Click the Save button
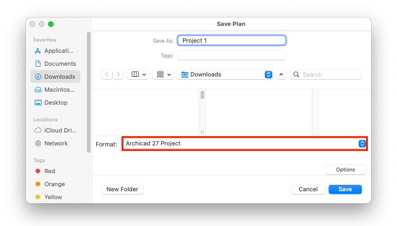This screenshot has width=397, height=226. click(x=345, y=189)
